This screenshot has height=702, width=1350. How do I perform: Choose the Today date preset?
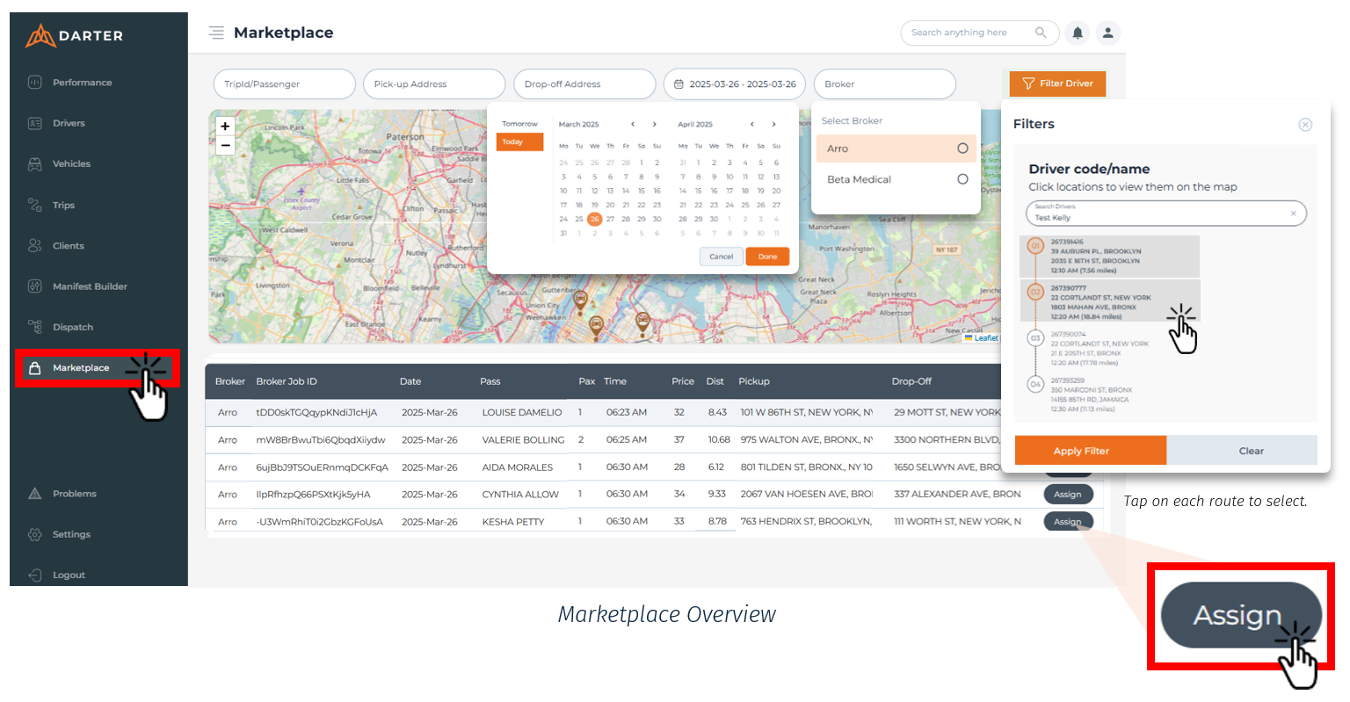(519, 141)
